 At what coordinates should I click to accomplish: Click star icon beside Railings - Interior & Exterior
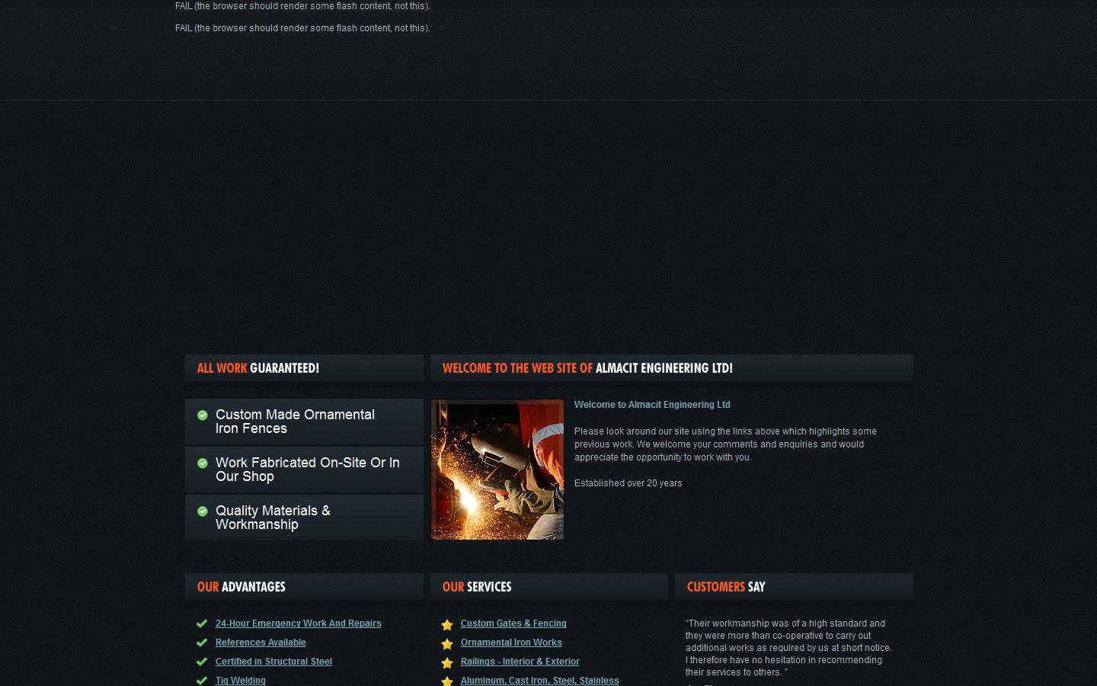tap(447, 663)
